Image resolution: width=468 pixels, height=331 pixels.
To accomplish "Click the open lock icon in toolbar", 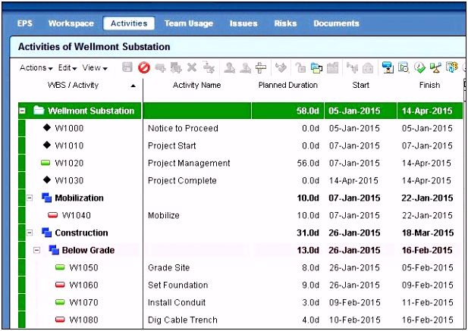I will (x=300, y=67).
